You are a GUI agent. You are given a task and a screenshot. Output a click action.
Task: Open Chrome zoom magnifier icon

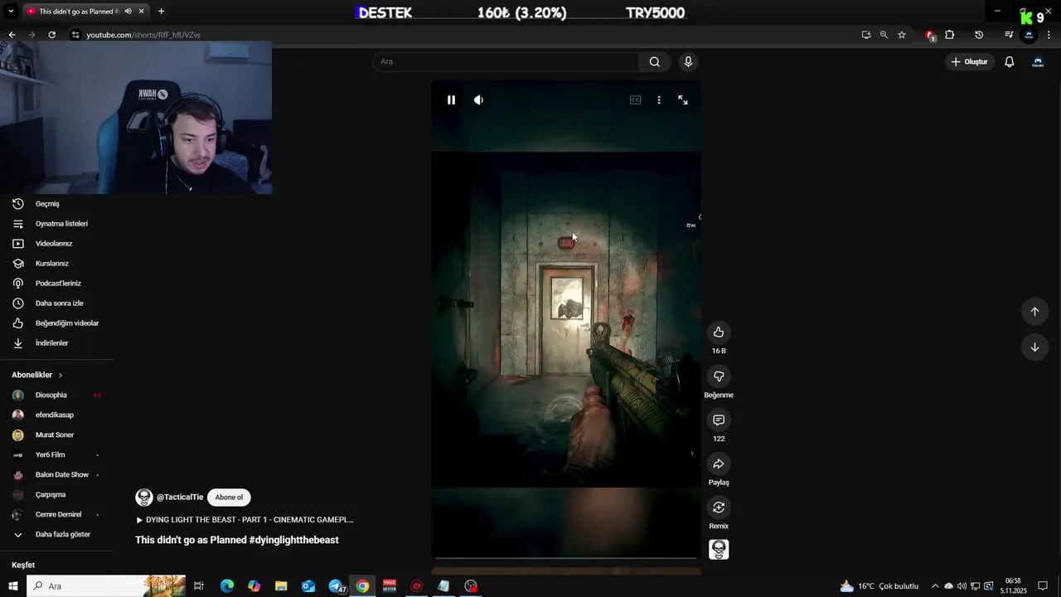[884, 35]
